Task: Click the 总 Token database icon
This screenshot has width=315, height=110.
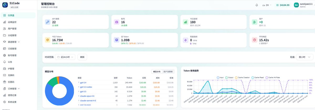Action: (116, 40)
